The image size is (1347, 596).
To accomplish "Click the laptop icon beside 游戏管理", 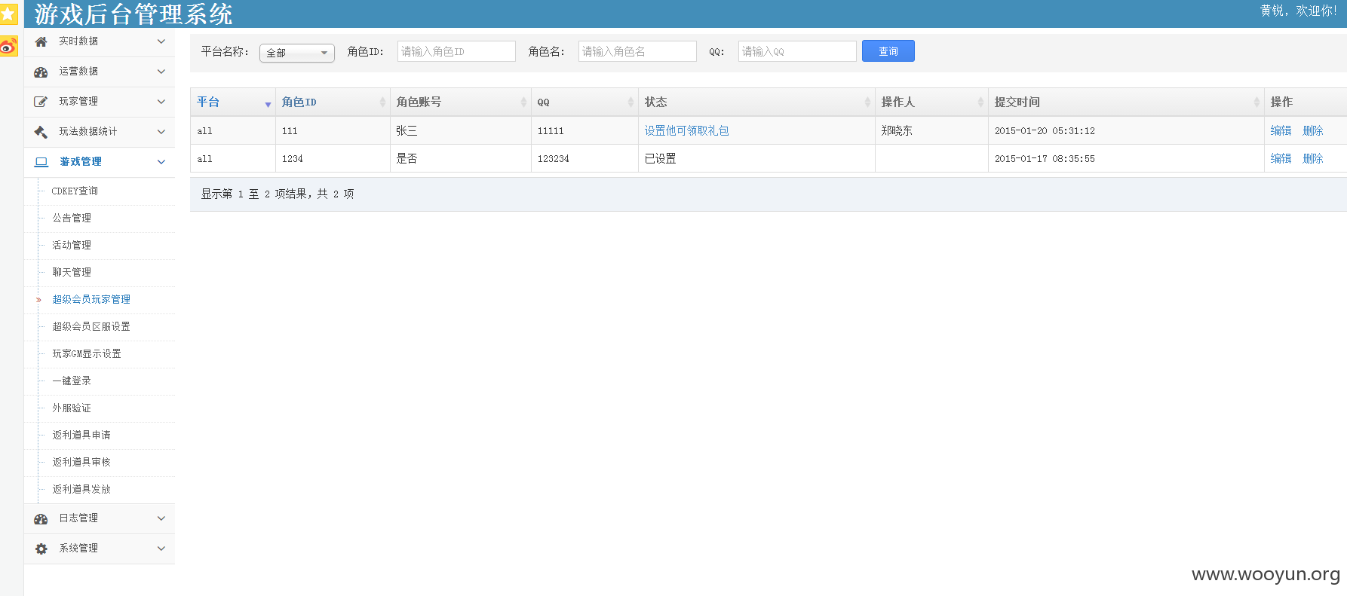I will pyautogui.click(x=41, y=162).
